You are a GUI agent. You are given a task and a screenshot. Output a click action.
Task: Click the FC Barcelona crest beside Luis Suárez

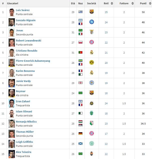click(x=91, y=12)
